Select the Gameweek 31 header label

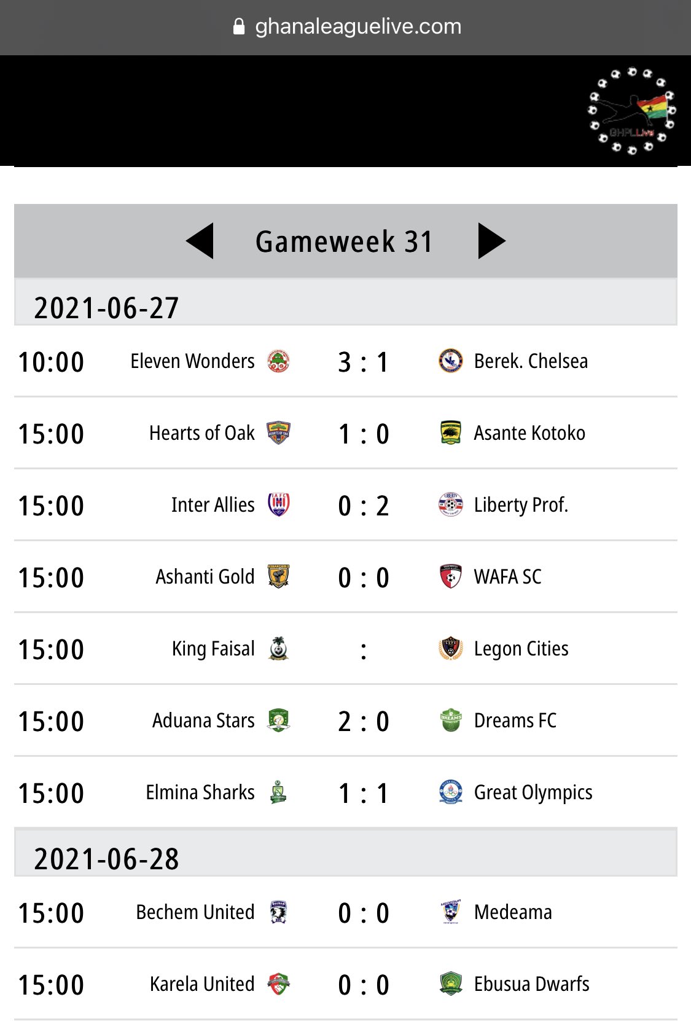tap(345, 241)
